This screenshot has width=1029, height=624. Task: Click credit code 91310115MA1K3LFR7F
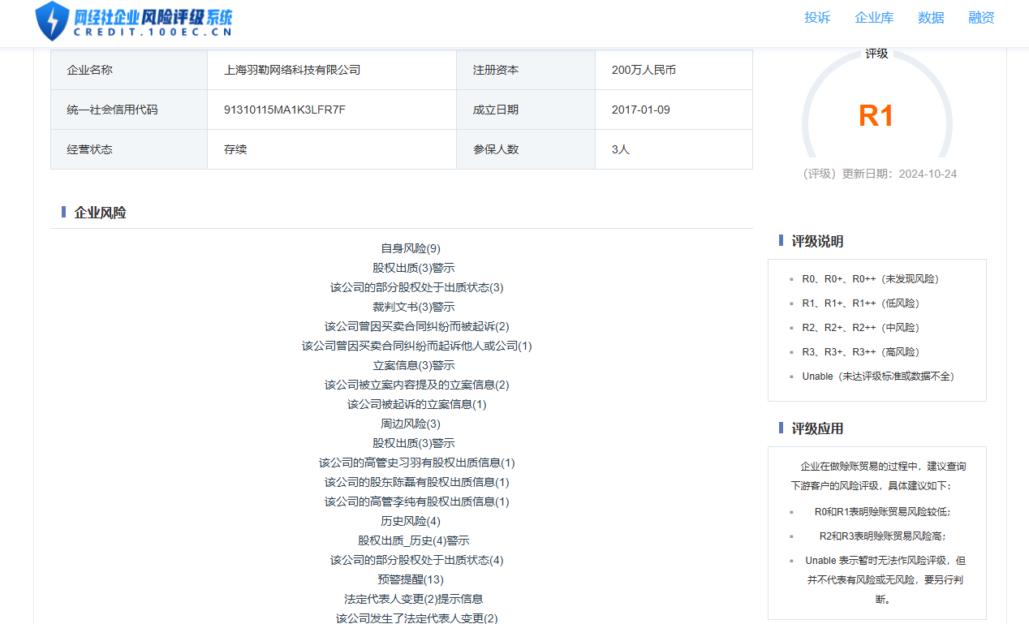pos(285,110)
